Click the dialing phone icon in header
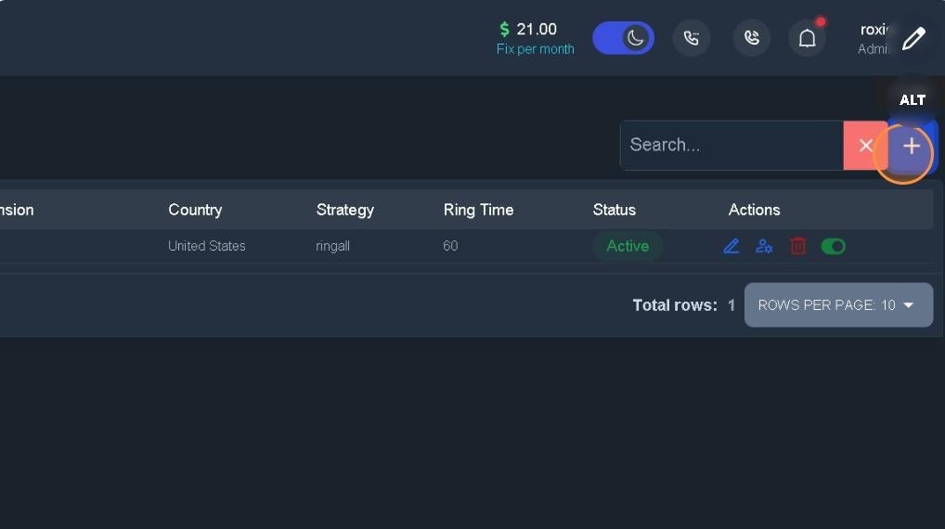The image size is (945, 529). [x=691, y=38]
